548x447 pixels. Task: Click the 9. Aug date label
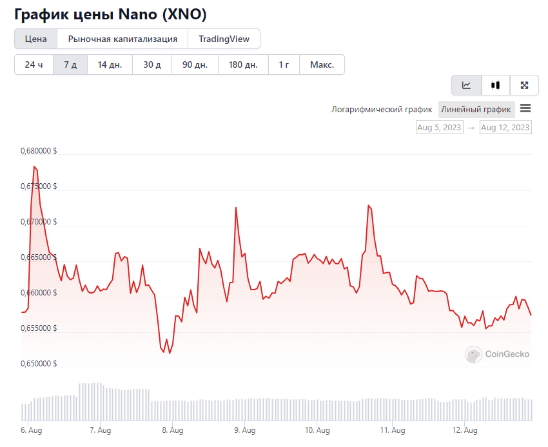click(244, 430)
